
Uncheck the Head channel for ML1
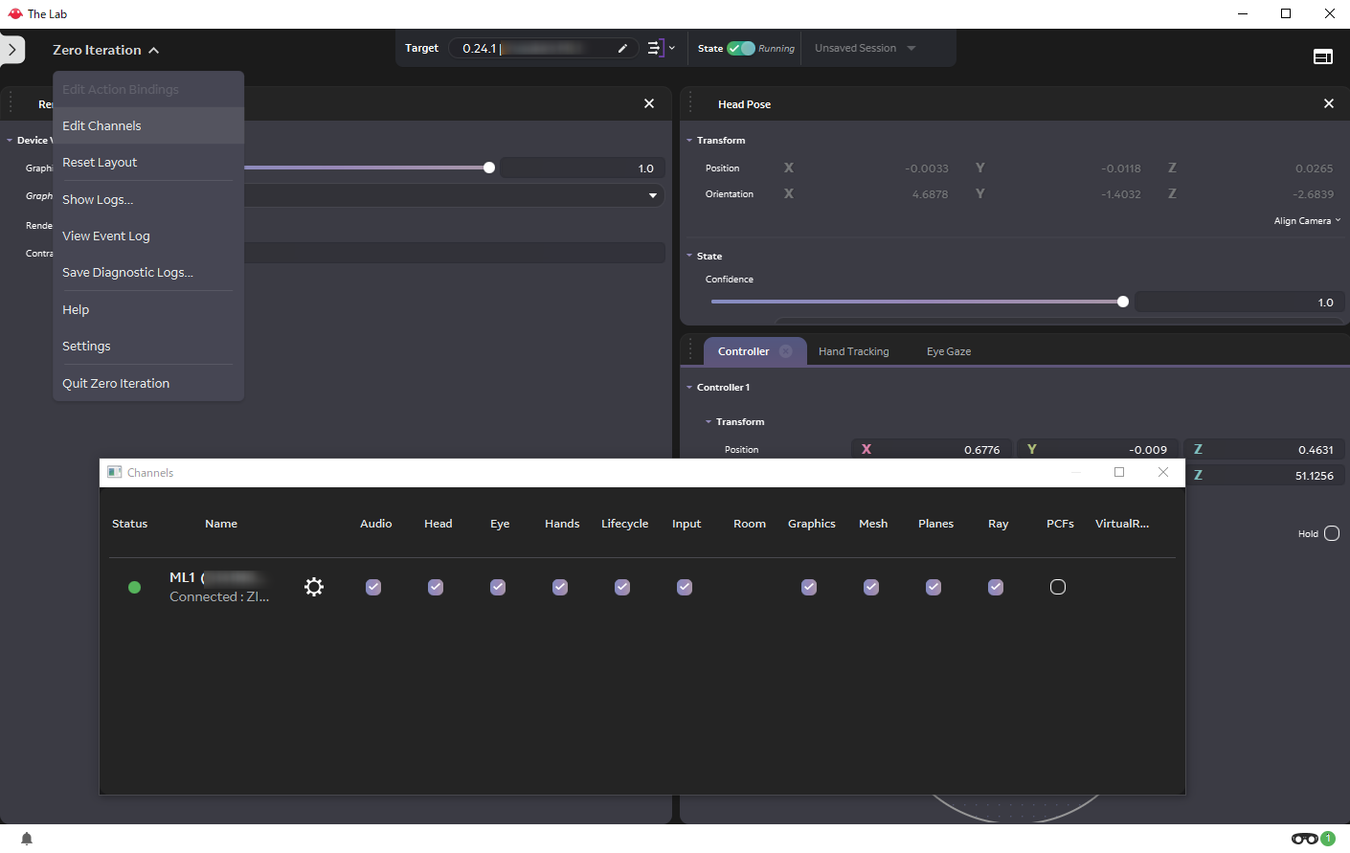[436, 587]
